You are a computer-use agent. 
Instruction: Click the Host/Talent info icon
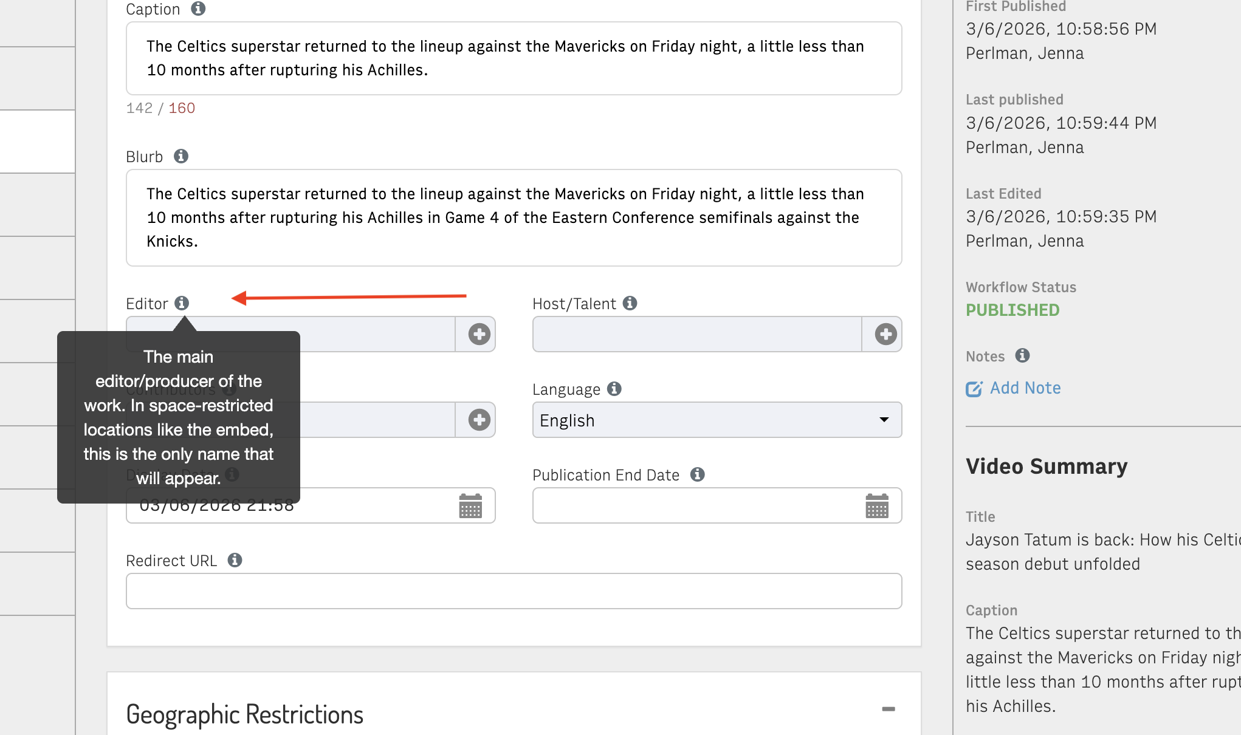[x=630, y=303]
